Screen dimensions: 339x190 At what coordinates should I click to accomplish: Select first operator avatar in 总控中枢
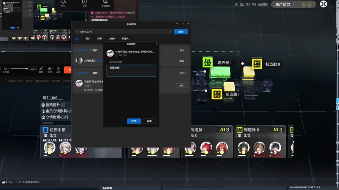(x=50, y=148)
